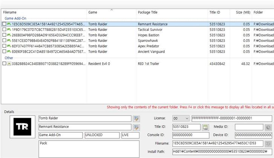Viewport: 274px width, 158px height.
Task: Click Tactical Survivor package title cell
Action: [x=150, y=30]
